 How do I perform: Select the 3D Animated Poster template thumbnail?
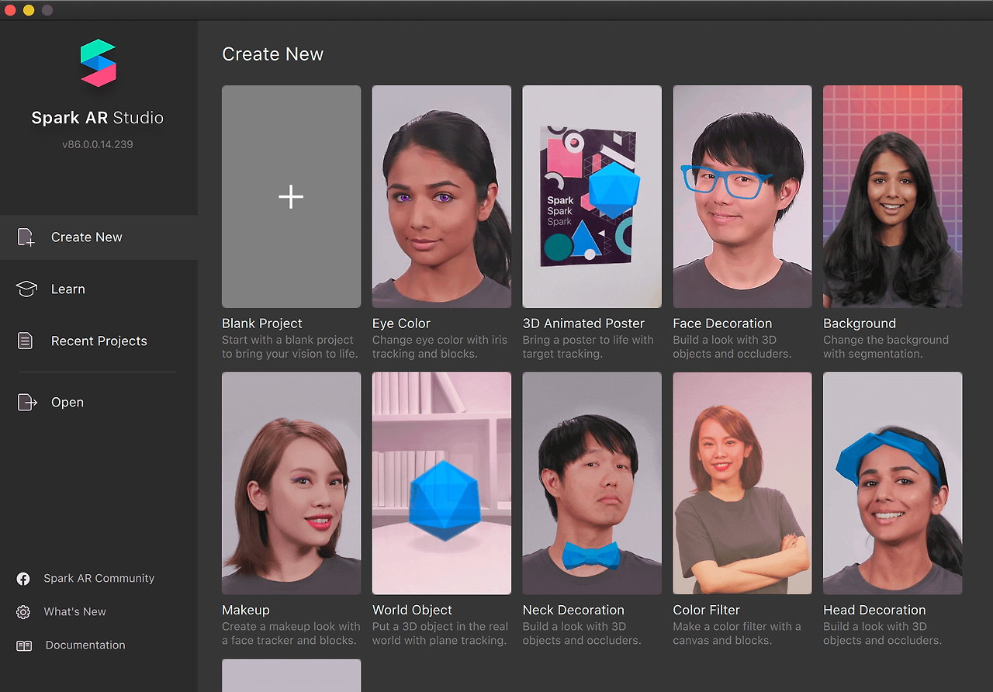(x=592, y=196)
